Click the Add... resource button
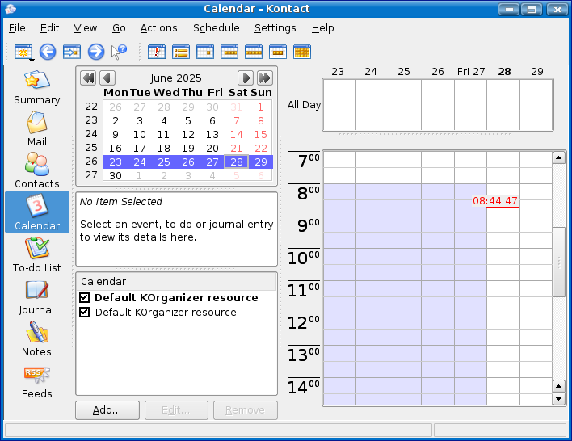 point(107,410)
